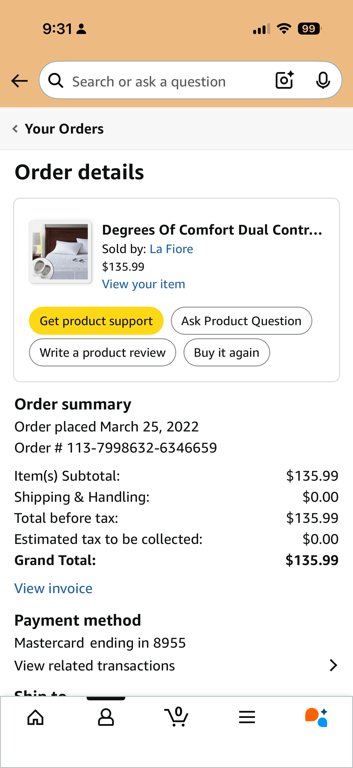Click Ask Product Question button
The width and height of the screenshot is (353, 768).
tap(241, 321)
